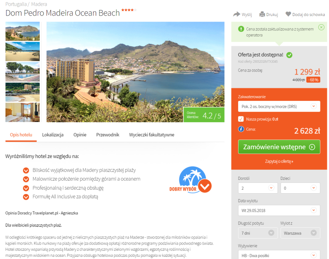Image resolution: width=329 pixels, height=259 pixels.
Task: Open the Wycieczki fakultatywne tab
Action: 152,135
